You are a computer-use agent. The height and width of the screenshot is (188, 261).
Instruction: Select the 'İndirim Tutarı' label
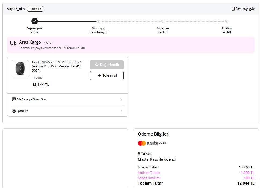[149, 172]
